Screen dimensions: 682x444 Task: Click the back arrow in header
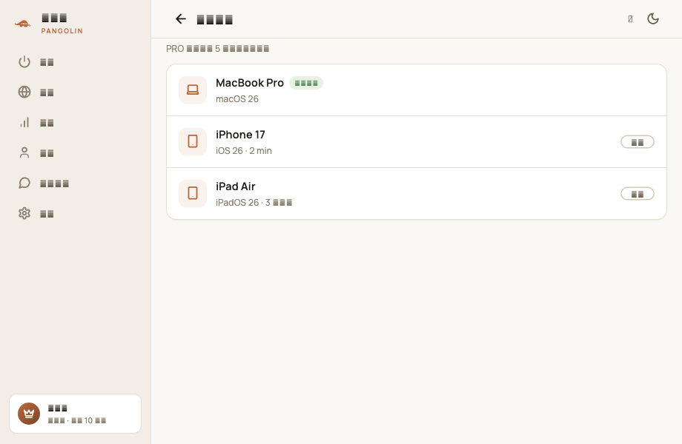click(x=180, y=18)
